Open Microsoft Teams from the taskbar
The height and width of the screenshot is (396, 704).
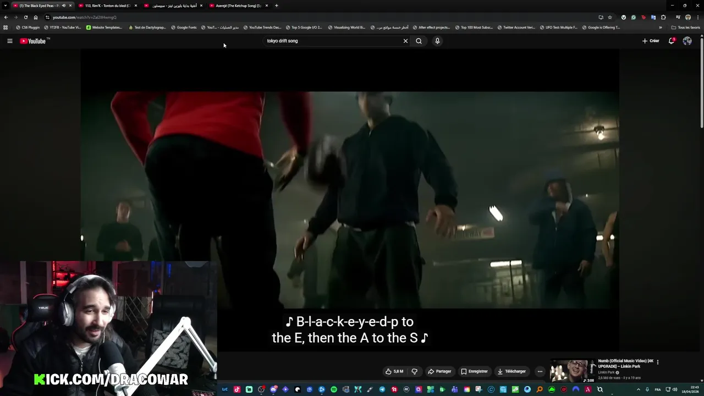(x=454, y=389)
